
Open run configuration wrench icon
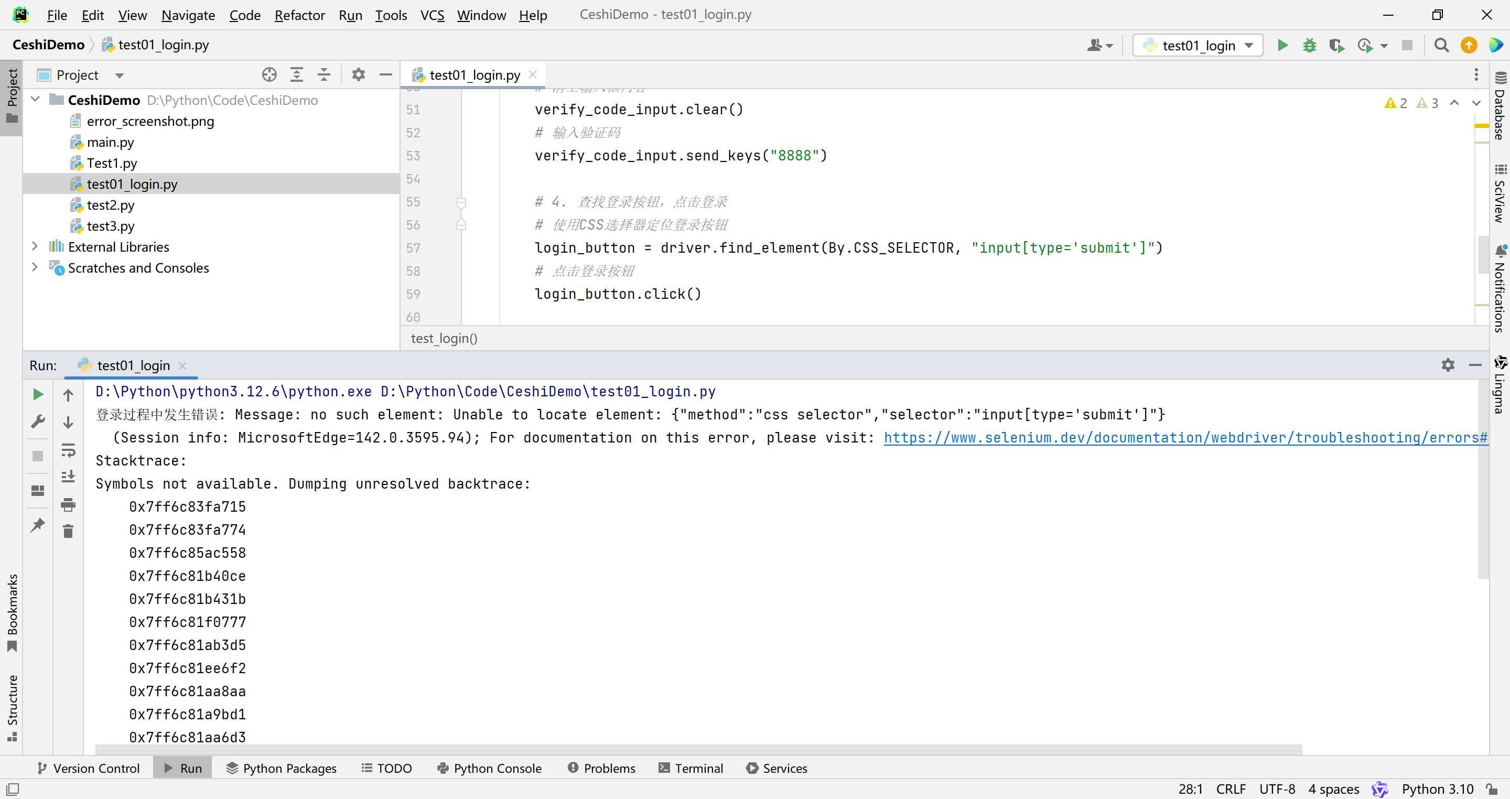pos(38,422)
